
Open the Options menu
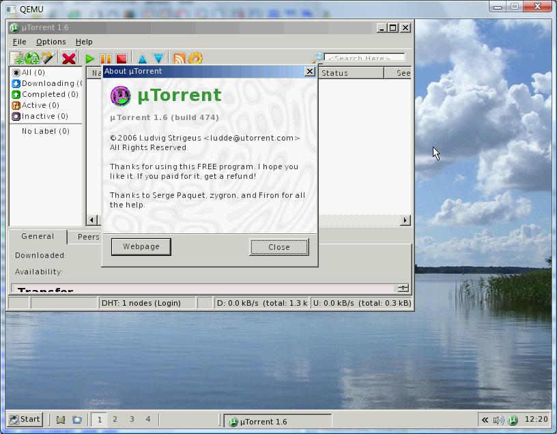coord(51,42)
